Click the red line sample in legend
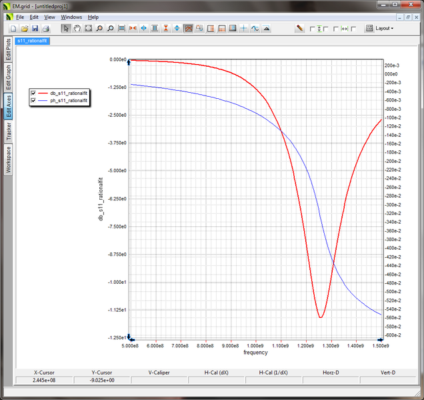 pos(43,93)
